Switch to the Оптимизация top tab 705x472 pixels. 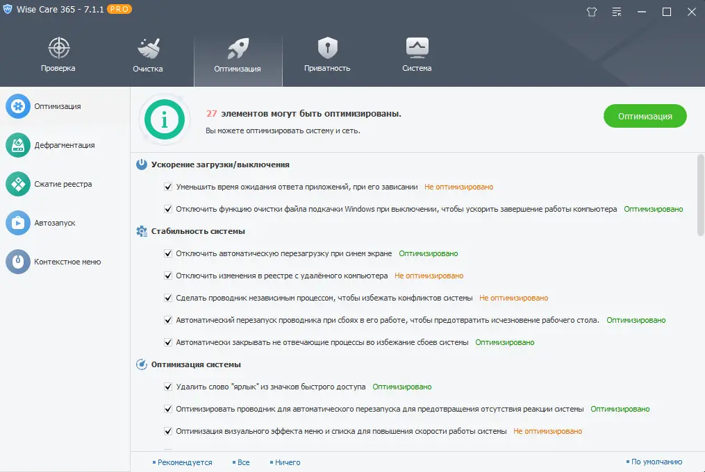[x=238, y=49]
